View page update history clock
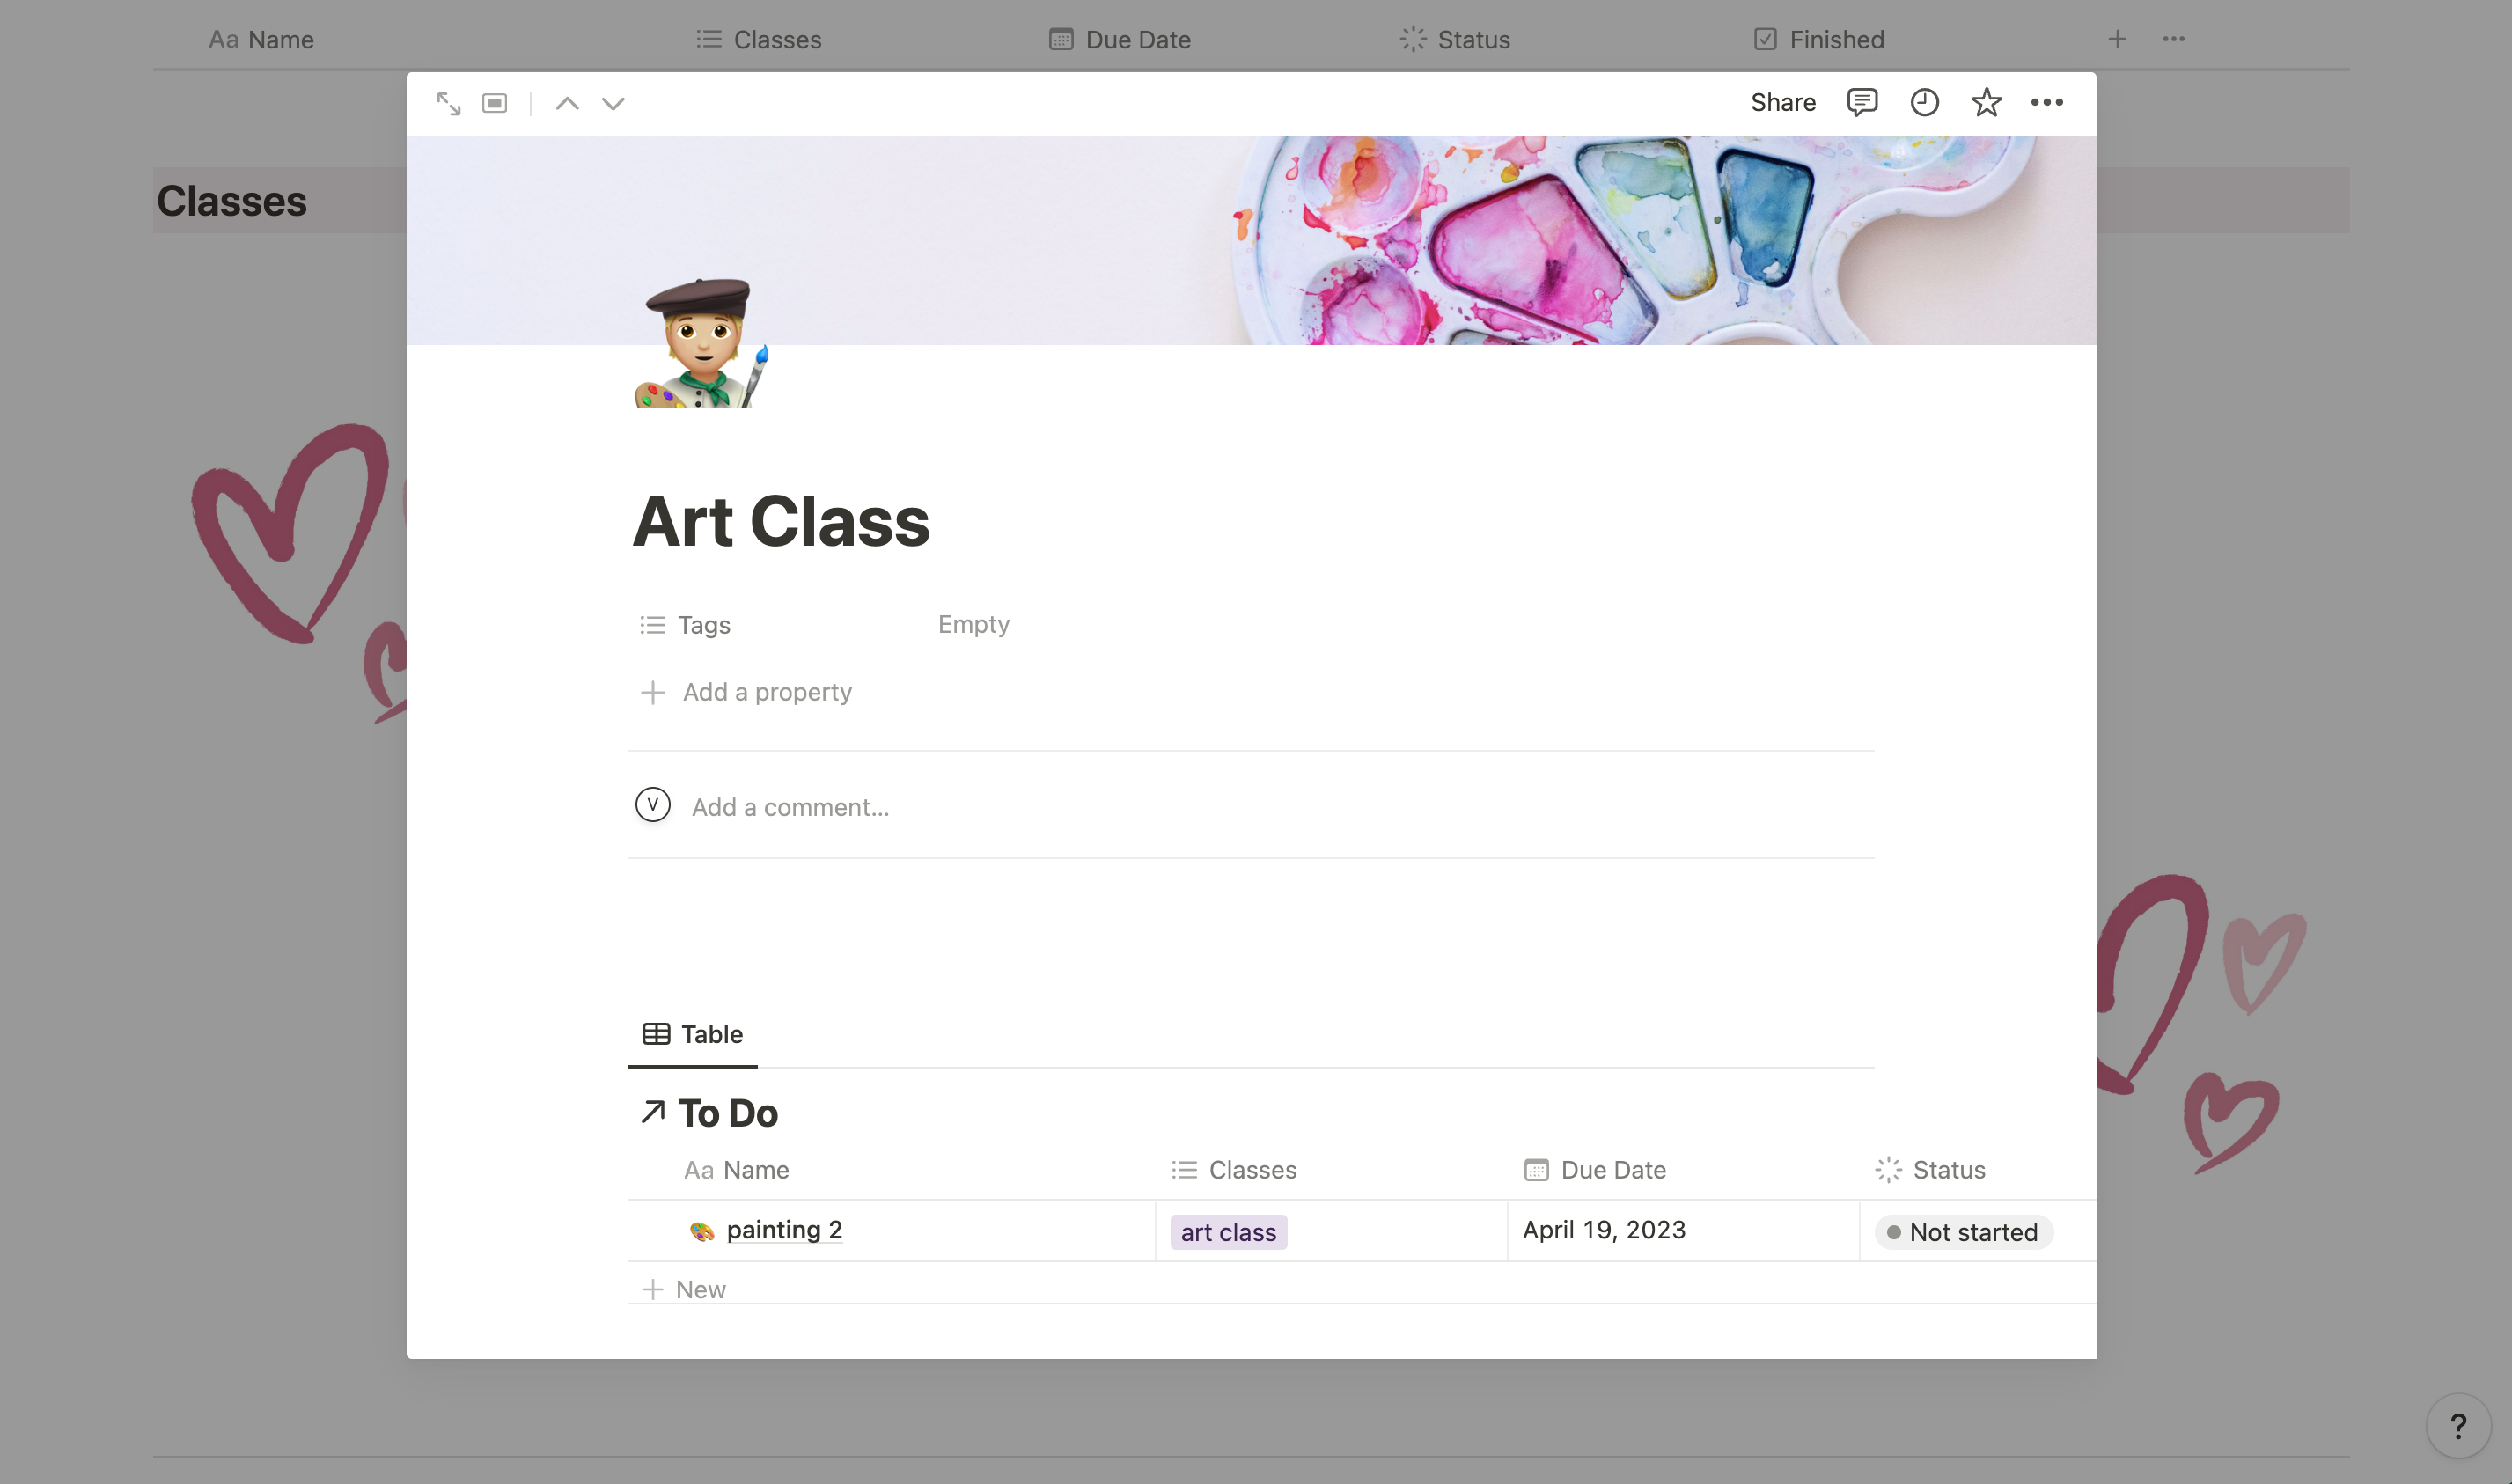This screenshot has width=2512, height=1484. click(1924, 102)
